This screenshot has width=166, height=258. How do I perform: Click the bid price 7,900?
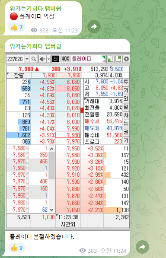[x=73, y=182]
